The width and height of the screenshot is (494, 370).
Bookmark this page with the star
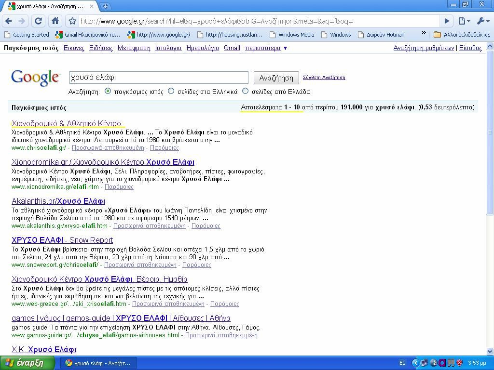(72, 21)
